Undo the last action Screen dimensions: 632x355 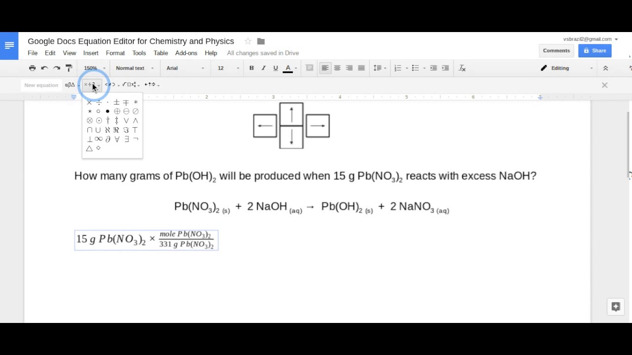point(44,68)
